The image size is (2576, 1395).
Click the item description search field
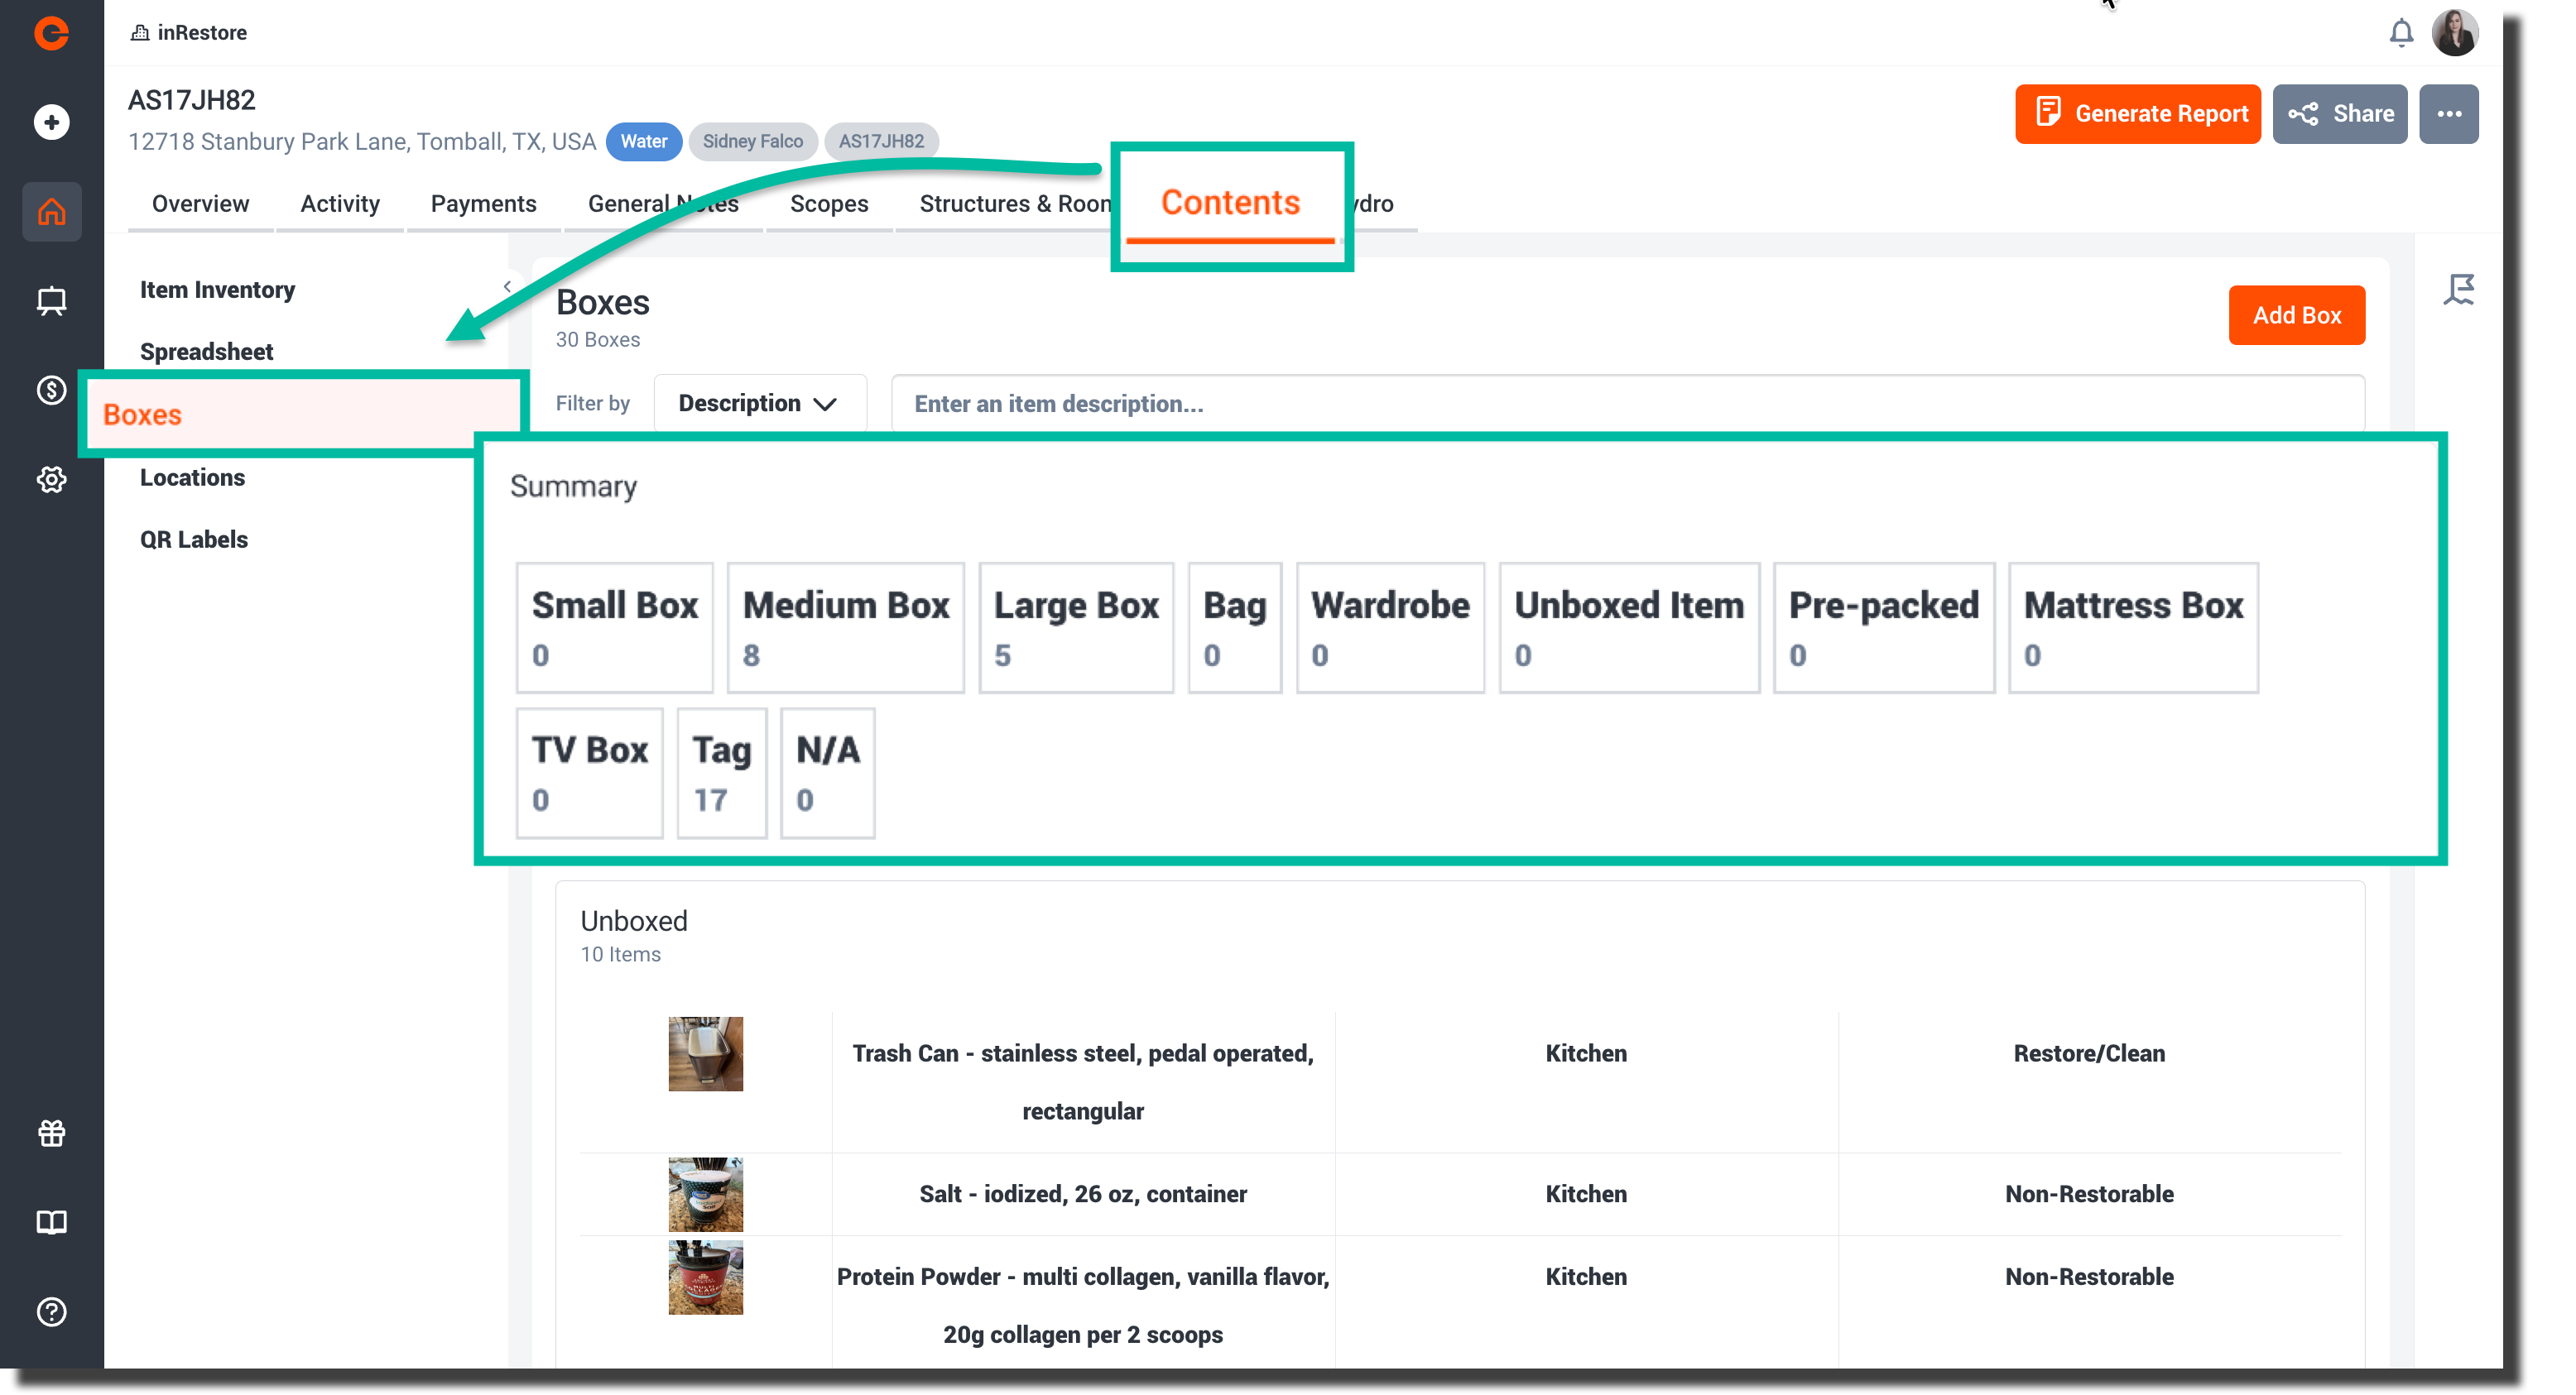tap(1627, 404)
